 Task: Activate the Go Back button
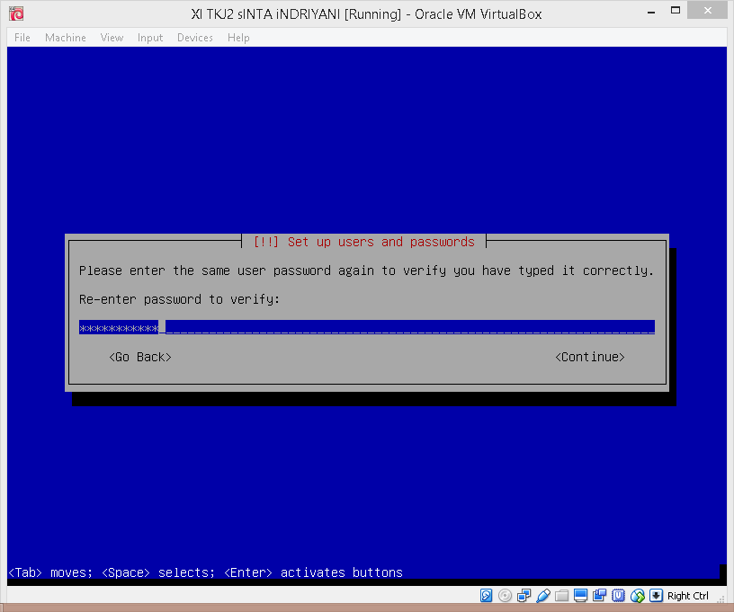click(140, 357)
